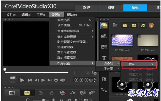Click the timeline zoom slider handle
Image resolution: width=161 pixels, height=101 pixels.
click(44, 100)
